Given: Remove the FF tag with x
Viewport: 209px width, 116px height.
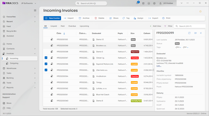Looking at the screenshot, I should click(188, 47).
